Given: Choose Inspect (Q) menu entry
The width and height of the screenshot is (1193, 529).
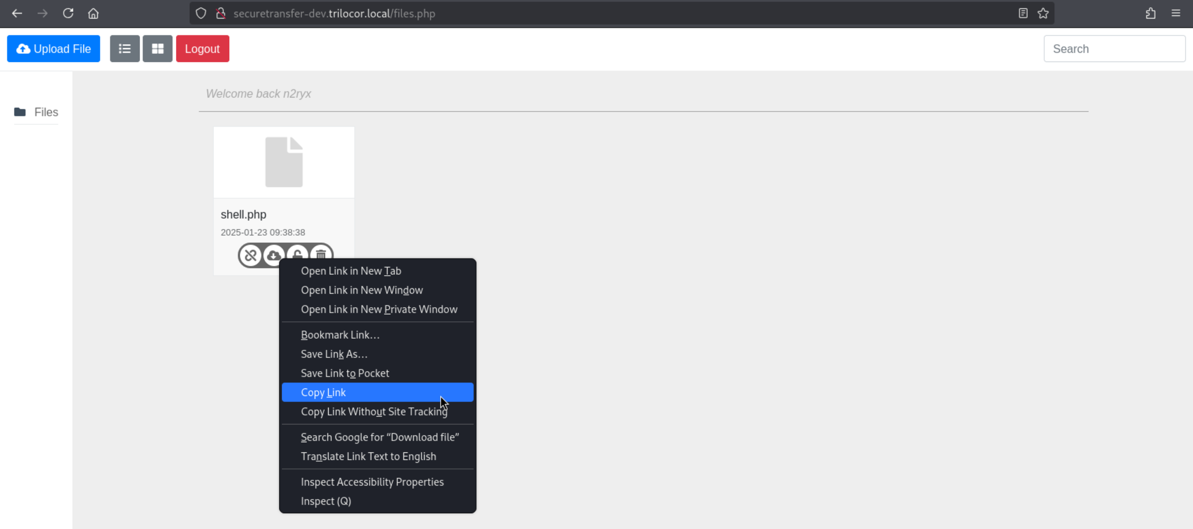Looking at the screenshot, I should click(x=378, y=501).
